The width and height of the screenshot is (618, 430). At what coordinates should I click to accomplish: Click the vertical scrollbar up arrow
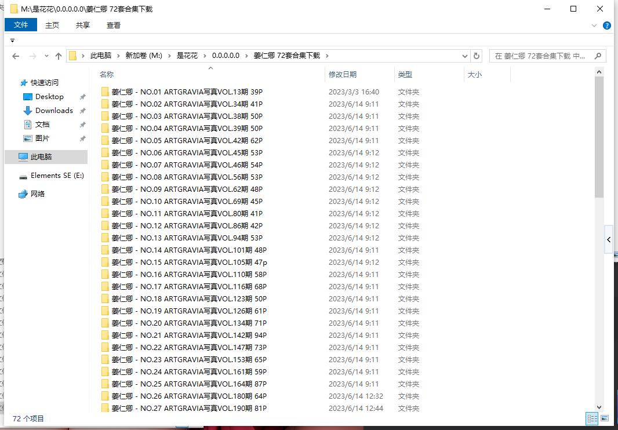(x=599, y=72)
